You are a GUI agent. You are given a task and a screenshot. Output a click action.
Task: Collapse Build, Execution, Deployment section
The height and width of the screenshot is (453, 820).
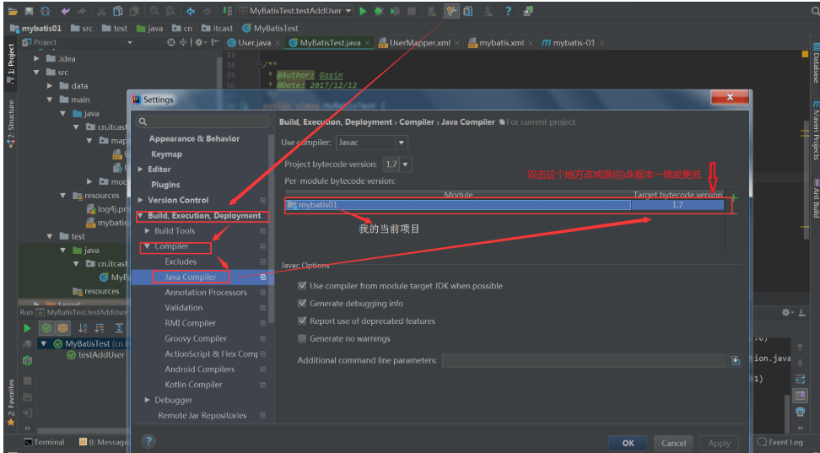click(x=140, y=215)
